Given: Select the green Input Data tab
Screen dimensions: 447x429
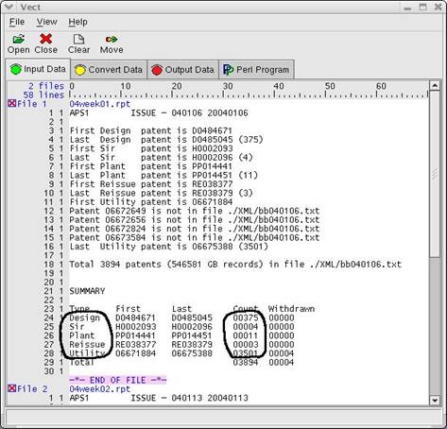Looking at the screenshot, I should [38, 69].
